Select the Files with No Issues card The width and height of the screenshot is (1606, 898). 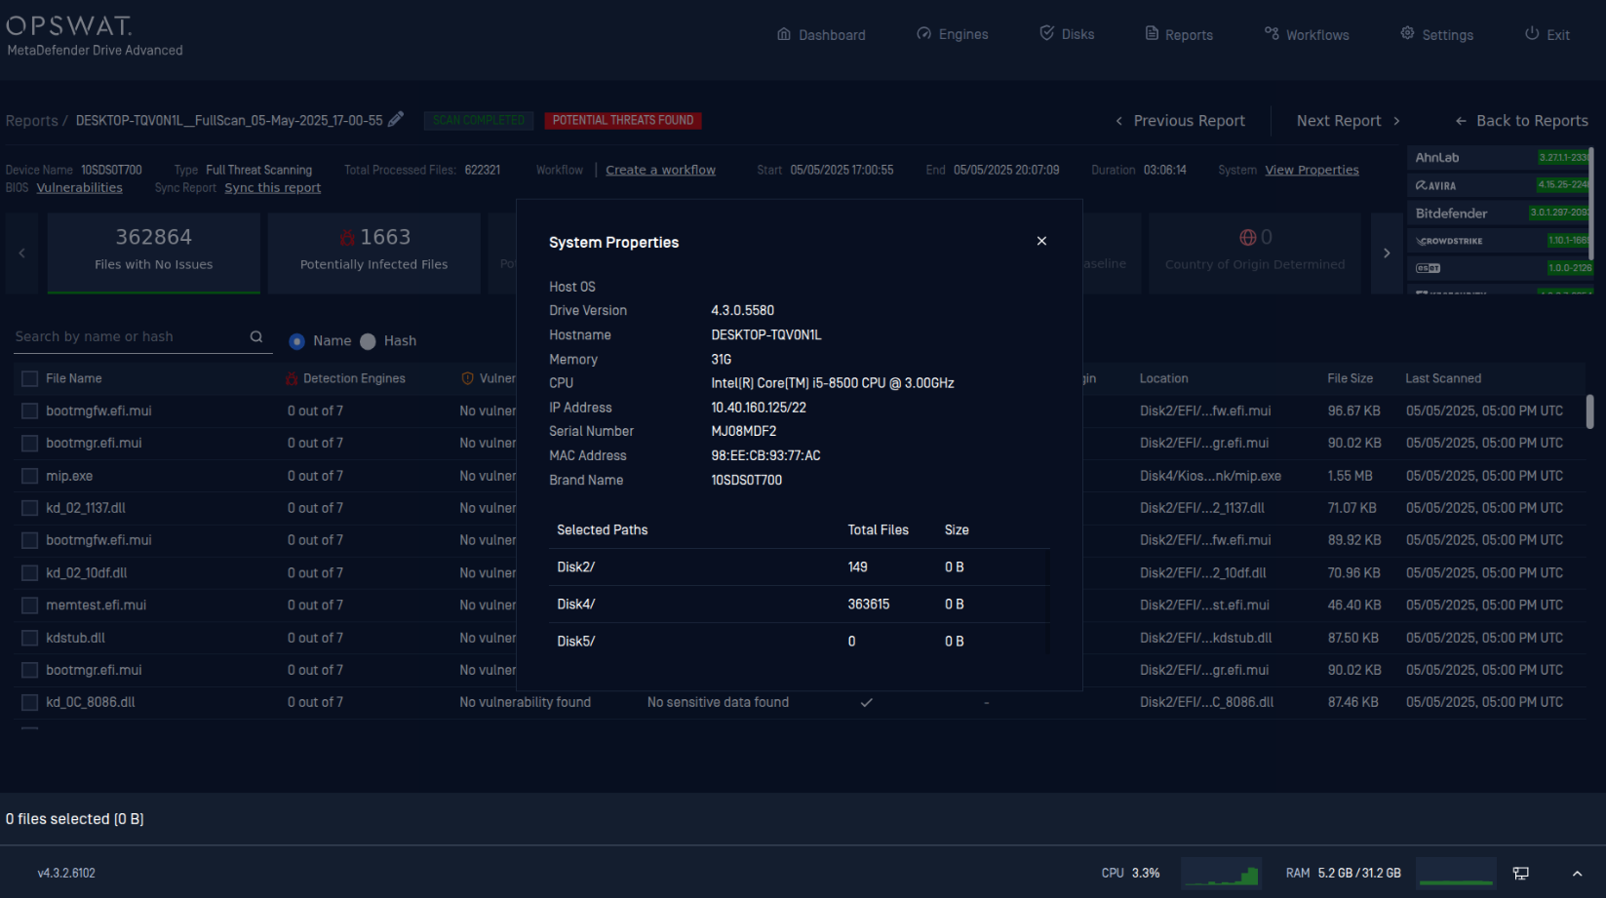pyautogui.click(x=154, y=253)
